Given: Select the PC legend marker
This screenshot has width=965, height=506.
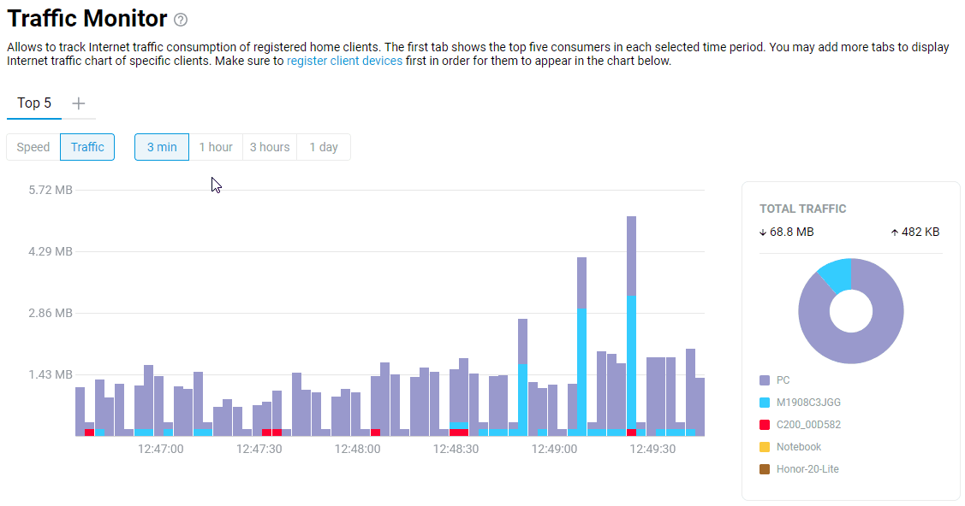Looking at the screenshot, I should [x=764, y=379].
